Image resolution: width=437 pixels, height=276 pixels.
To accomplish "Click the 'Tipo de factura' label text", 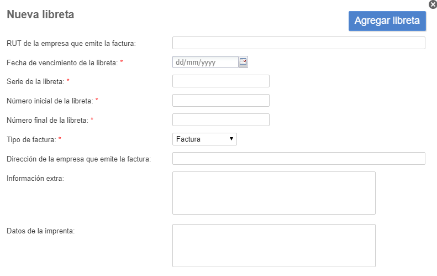I will point(30,139).
